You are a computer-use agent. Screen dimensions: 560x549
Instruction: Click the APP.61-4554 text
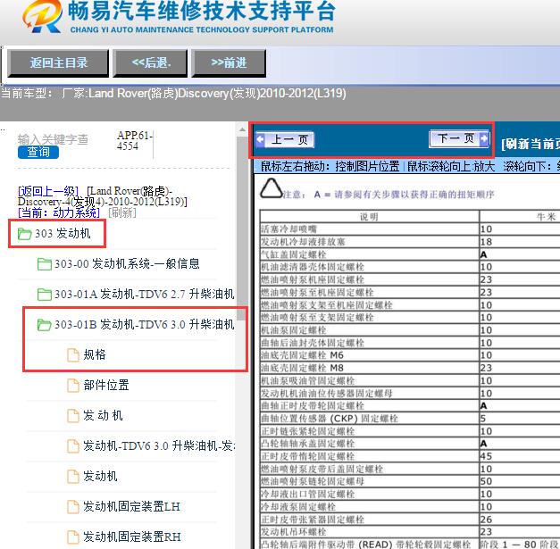coord(134,141)
